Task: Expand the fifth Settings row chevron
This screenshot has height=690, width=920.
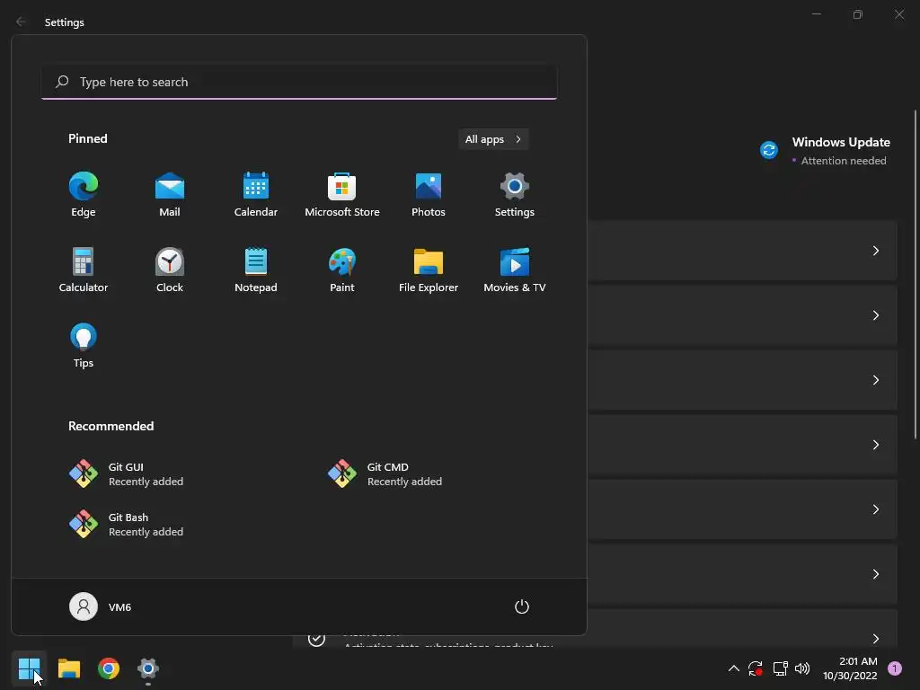Action: click(x=875, y=509)
